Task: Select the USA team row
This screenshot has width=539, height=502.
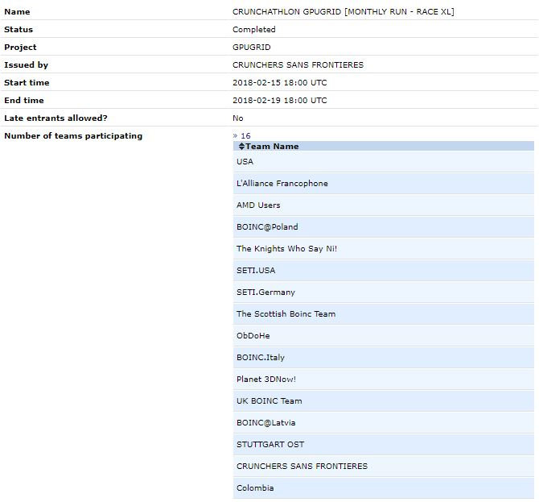Action: point(384,161)
